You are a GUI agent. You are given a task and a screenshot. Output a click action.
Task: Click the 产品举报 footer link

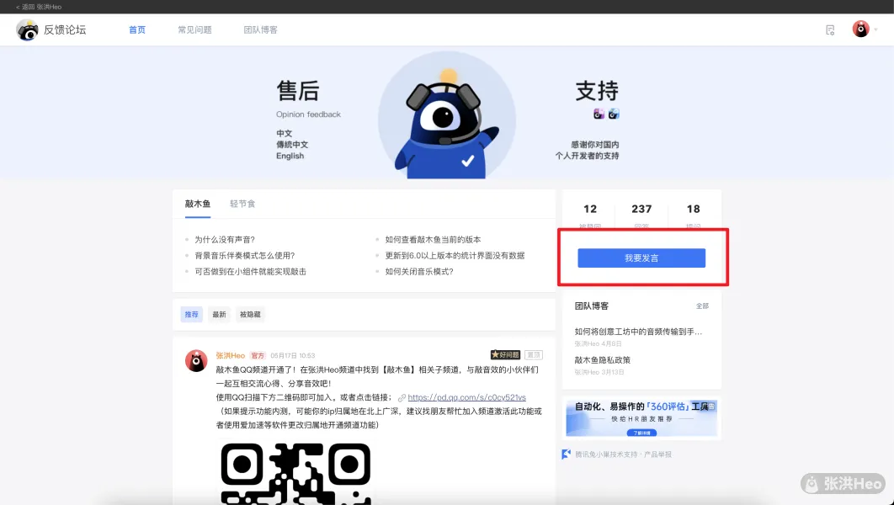658,454
